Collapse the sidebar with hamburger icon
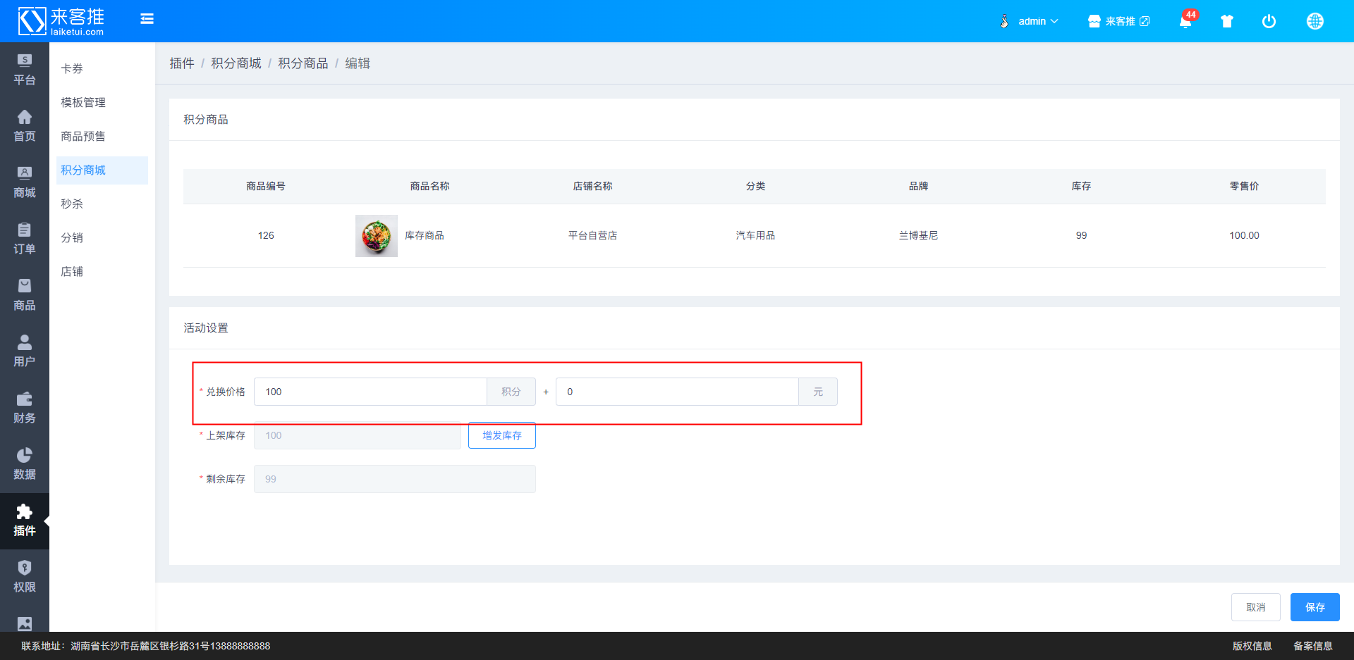 [x=147, y=19]
